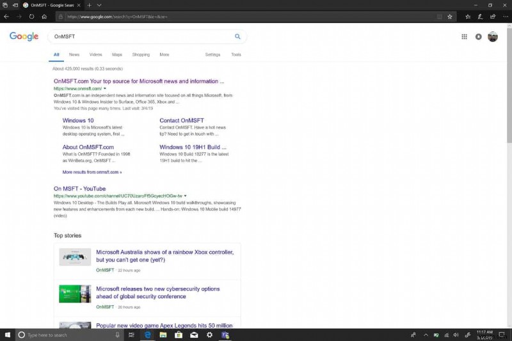Switch to the Shopping tab
512x341 pixels.
pyautogui.click(x=141, y=54)
